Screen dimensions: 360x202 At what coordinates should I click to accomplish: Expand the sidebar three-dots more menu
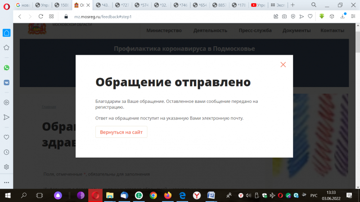coord(7,182)
